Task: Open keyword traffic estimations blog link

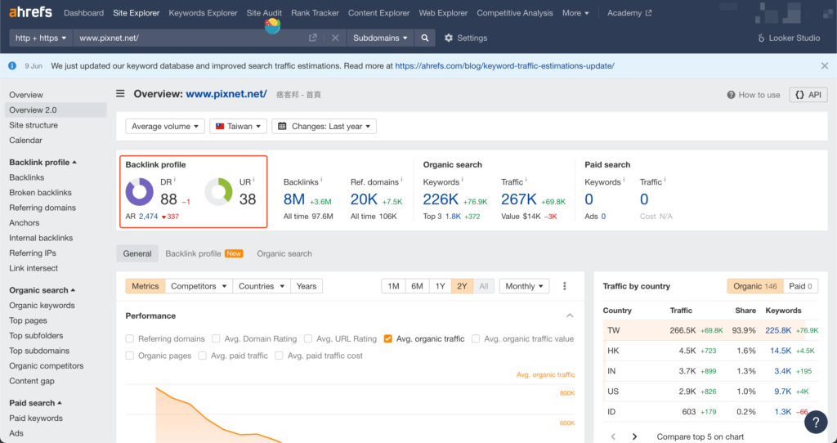Action: (504, 65)
